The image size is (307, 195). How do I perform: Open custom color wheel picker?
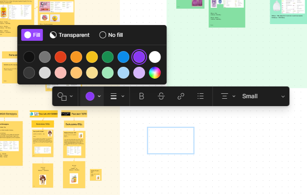click(x=155, y=73)
